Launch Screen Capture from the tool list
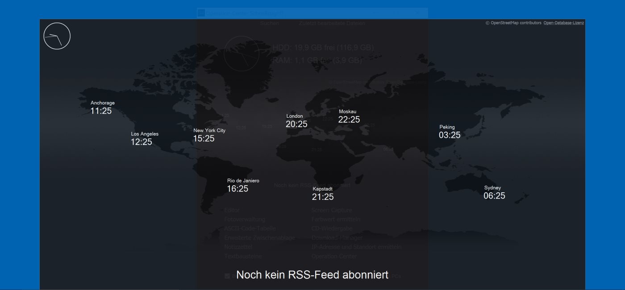625x290 pixels. (x=332, y=210)
